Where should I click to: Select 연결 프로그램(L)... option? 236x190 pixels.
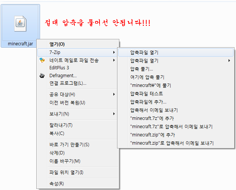tap(78, 83)
